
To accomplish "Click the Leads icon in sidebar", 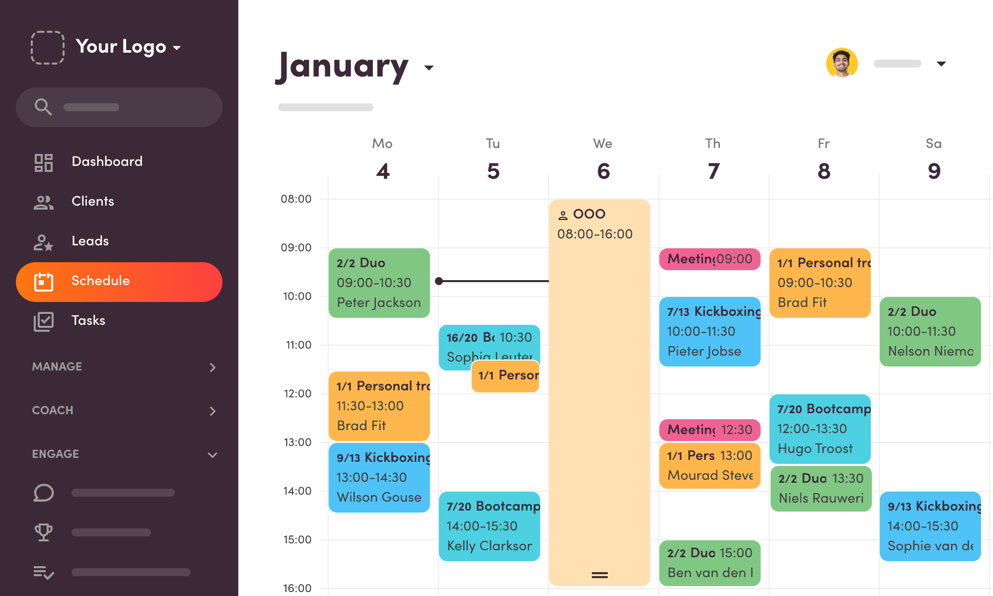I will point(43,241).
